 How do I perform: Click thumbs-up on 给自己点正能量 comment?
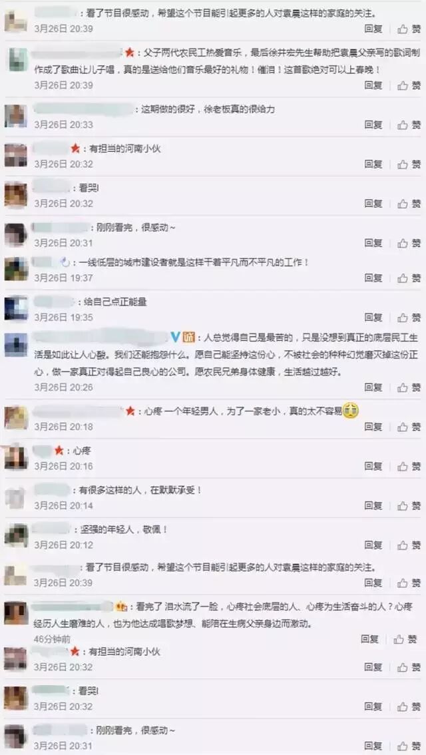[409, 318]
